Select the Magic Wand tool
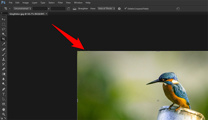The height and width of the screenshot is (120, 208). pos(4,34)
